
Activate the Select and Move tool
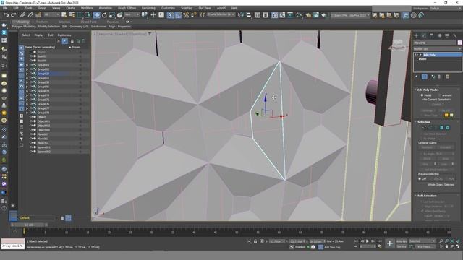(96, 15)
